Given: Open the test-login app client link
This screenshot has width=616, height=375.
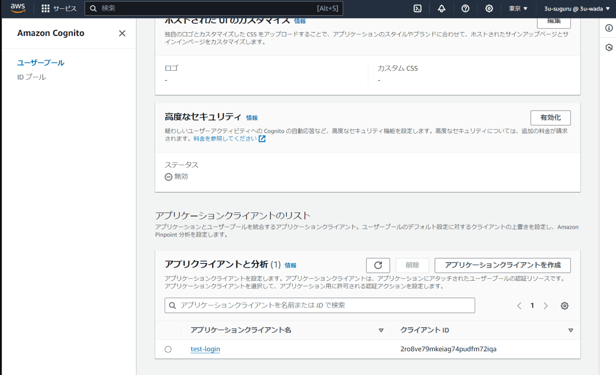Looking at the screenshot, I should [205, 349].
